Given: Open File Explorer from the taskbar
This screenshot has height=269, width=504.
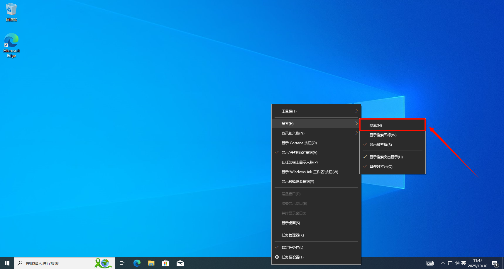Looking at the screenshot, I should pyautogui.click(x=151, y=263).
